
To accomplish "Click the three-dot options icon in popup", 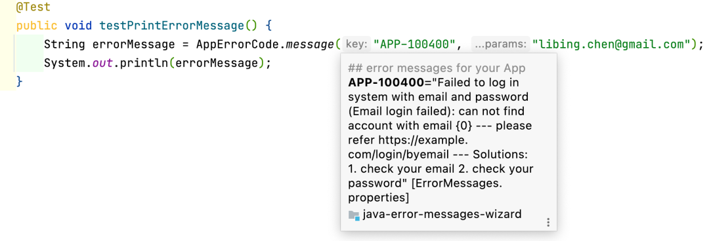I will click(x=548, y=222).
